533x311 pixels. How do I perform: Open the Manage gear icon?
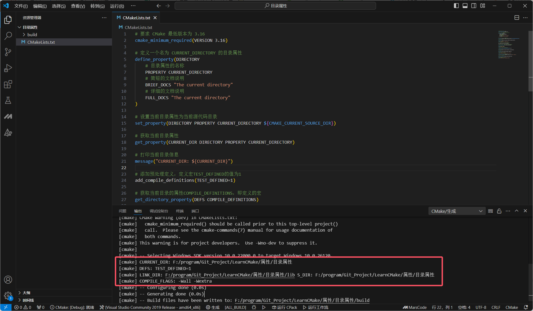tap(8, 296)
